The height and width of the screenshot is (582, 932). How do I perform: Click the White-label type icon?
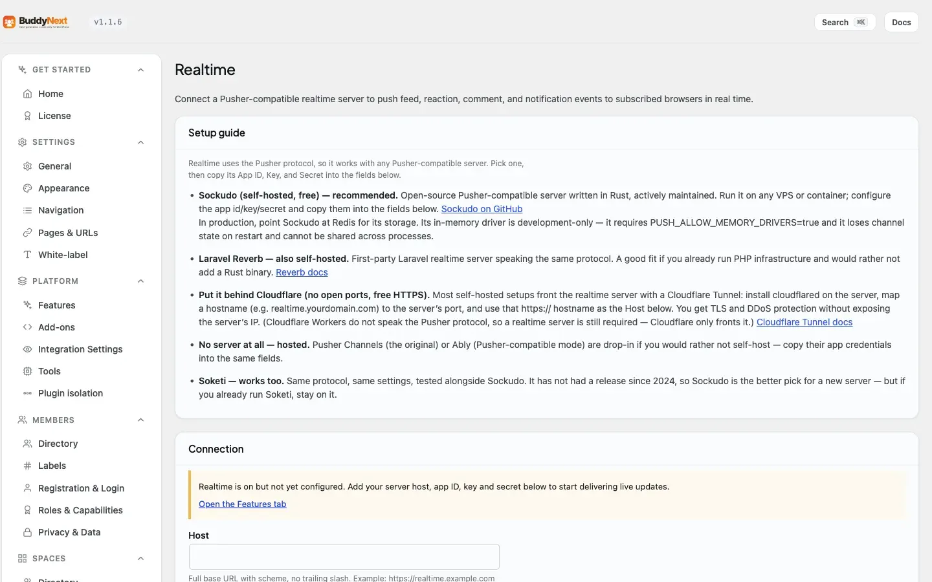tap(27, 255)
